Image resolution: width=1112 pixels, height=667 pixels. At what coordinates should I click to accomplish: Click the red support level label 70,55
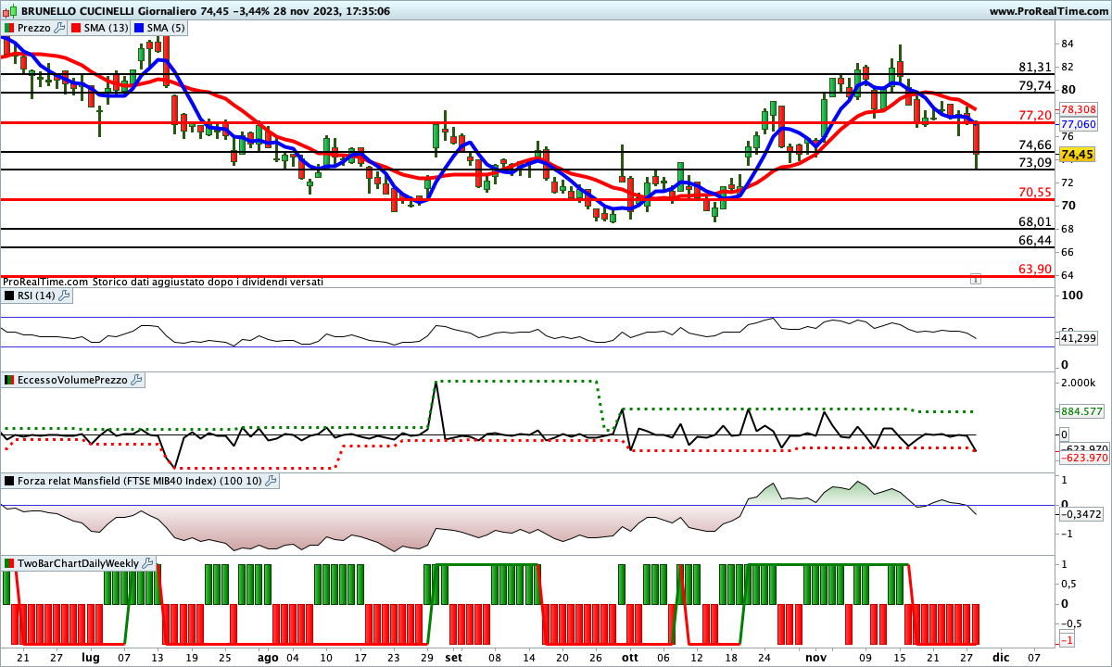[1035, 192]
